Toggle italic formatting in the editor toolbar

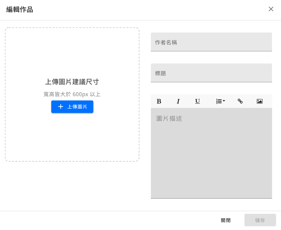[x=178, y=101]
